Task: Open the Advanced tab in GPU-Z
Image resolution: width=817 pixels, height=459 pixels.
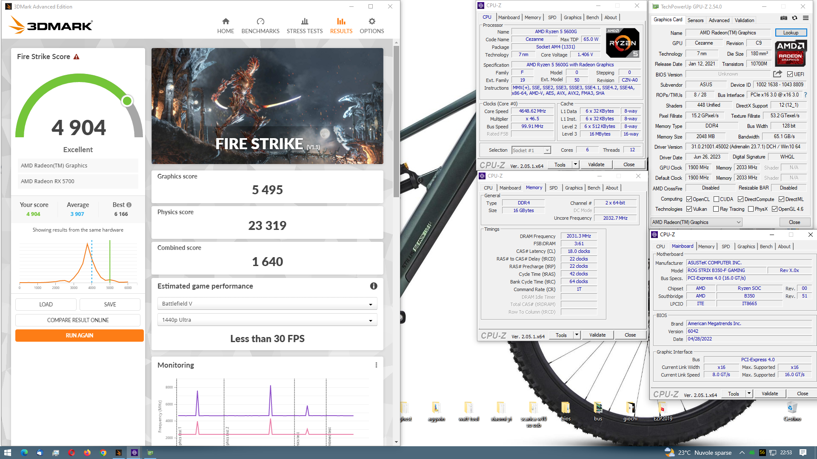Action: 719,20
